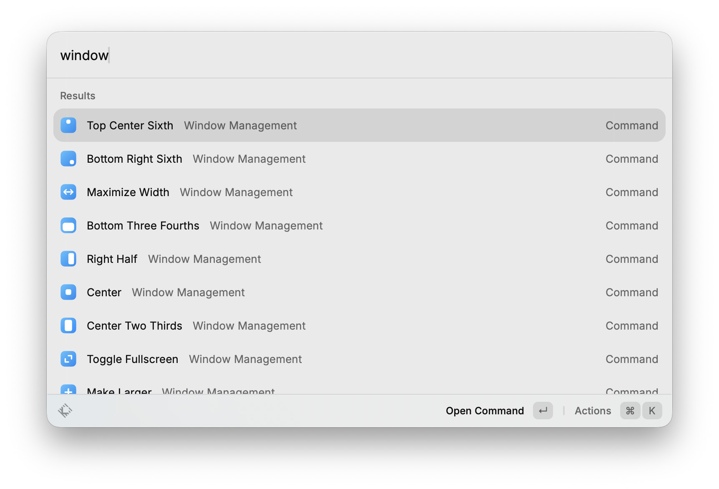The height and width of the screenshot is (489, 719).
Task: Click into the search field containing 'window'
Action: tap(359, 55)
